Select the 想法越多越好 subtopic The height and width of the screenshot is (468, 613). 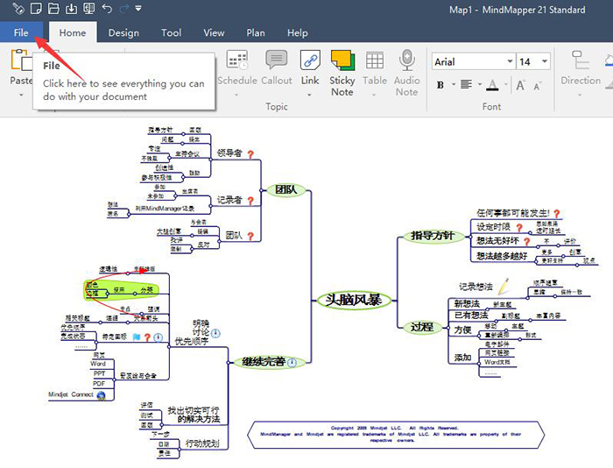[502, 256]
